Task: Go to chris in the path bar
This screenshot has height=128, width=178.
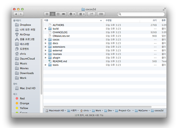Action: [x=84, y=110]
